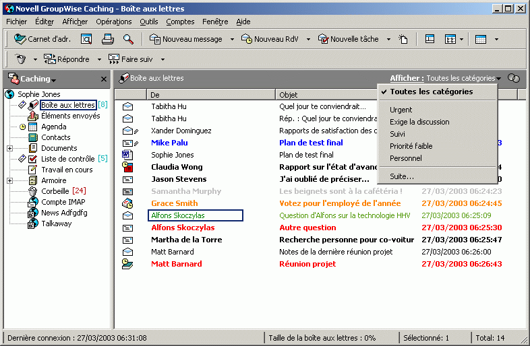Click the Faire suiv forward button
This screenshot has height=346, width=530.
[130, 59]
